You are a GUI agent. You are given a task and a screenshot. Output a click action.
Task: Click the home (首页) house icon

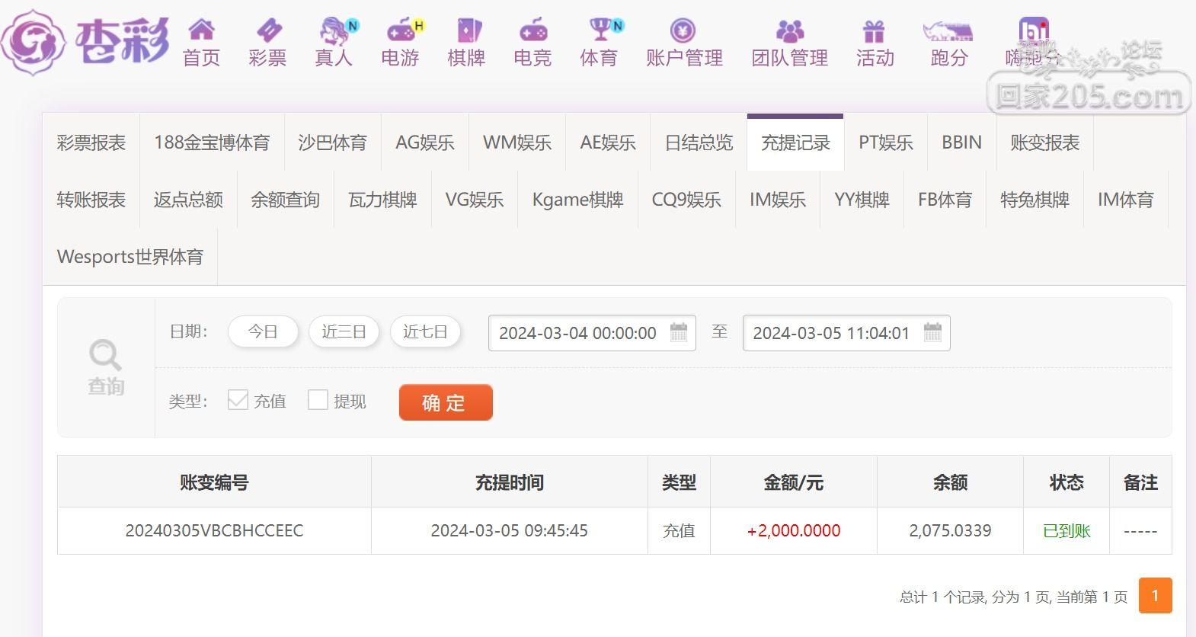tap(201, 30)
